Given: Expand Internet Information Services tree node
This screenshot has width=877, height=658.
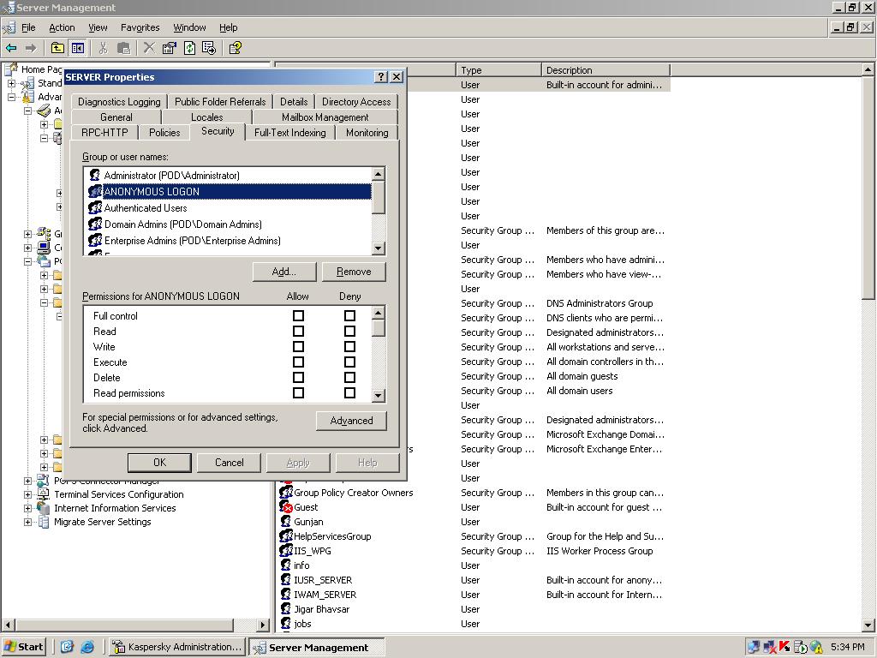Looking at the screenshot, I should point(28,508).
